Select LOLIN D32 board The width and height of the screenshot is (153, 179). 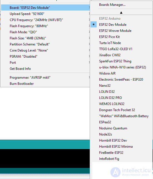(x=121, y=92)
